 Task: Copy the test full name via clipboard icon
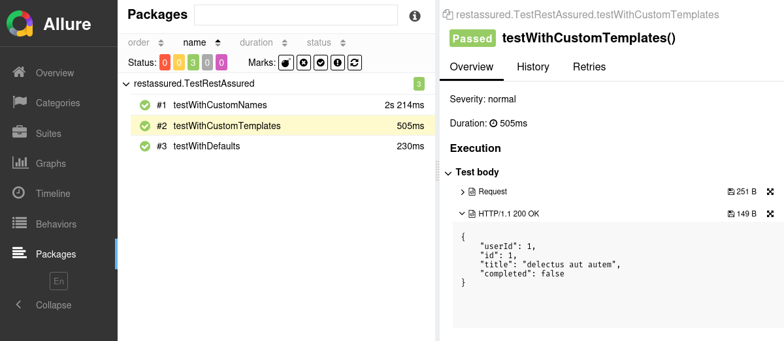[448, 14]
